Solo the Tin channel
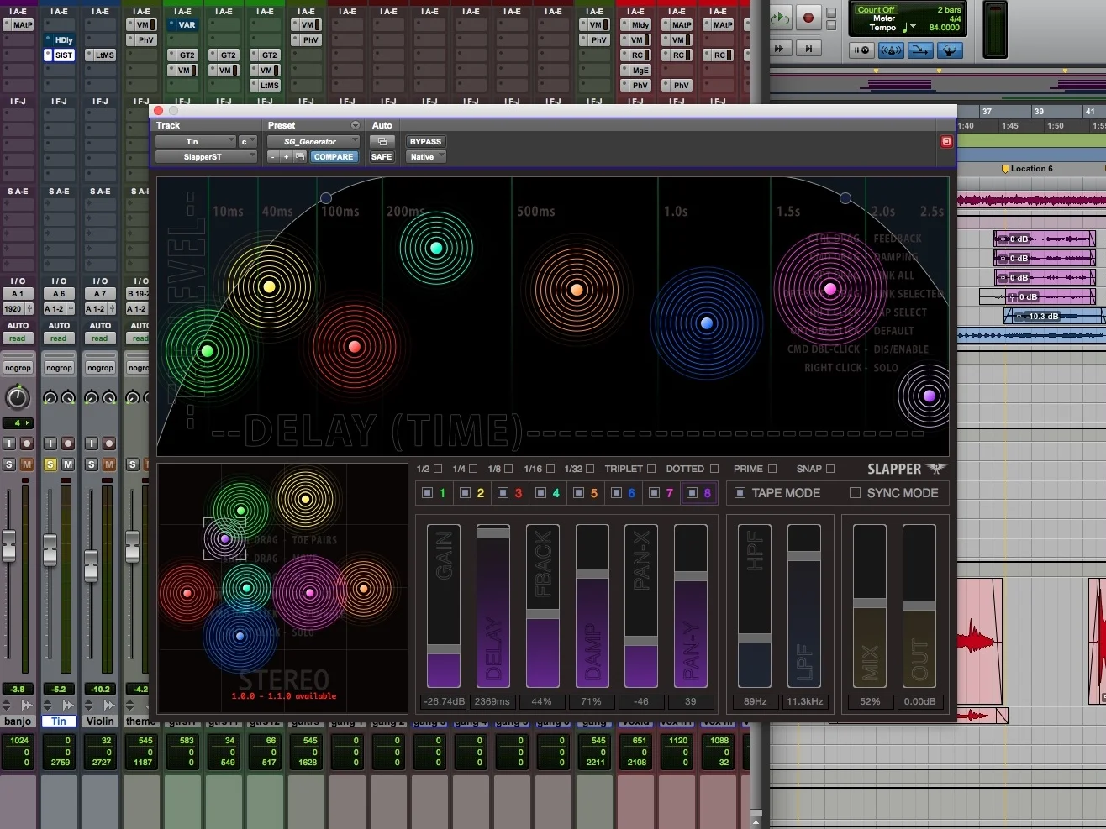 (x=50, y=464)
